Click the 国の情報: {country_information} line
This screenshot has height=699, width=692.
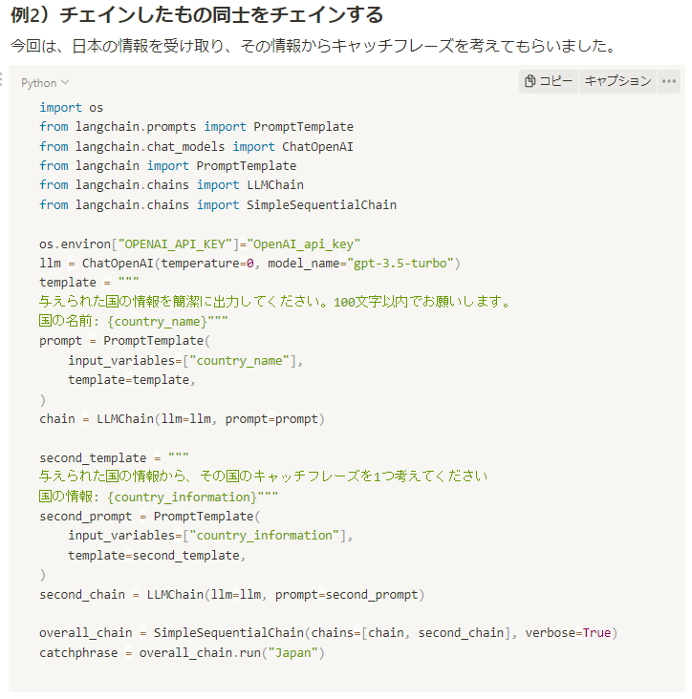point(159,497)
